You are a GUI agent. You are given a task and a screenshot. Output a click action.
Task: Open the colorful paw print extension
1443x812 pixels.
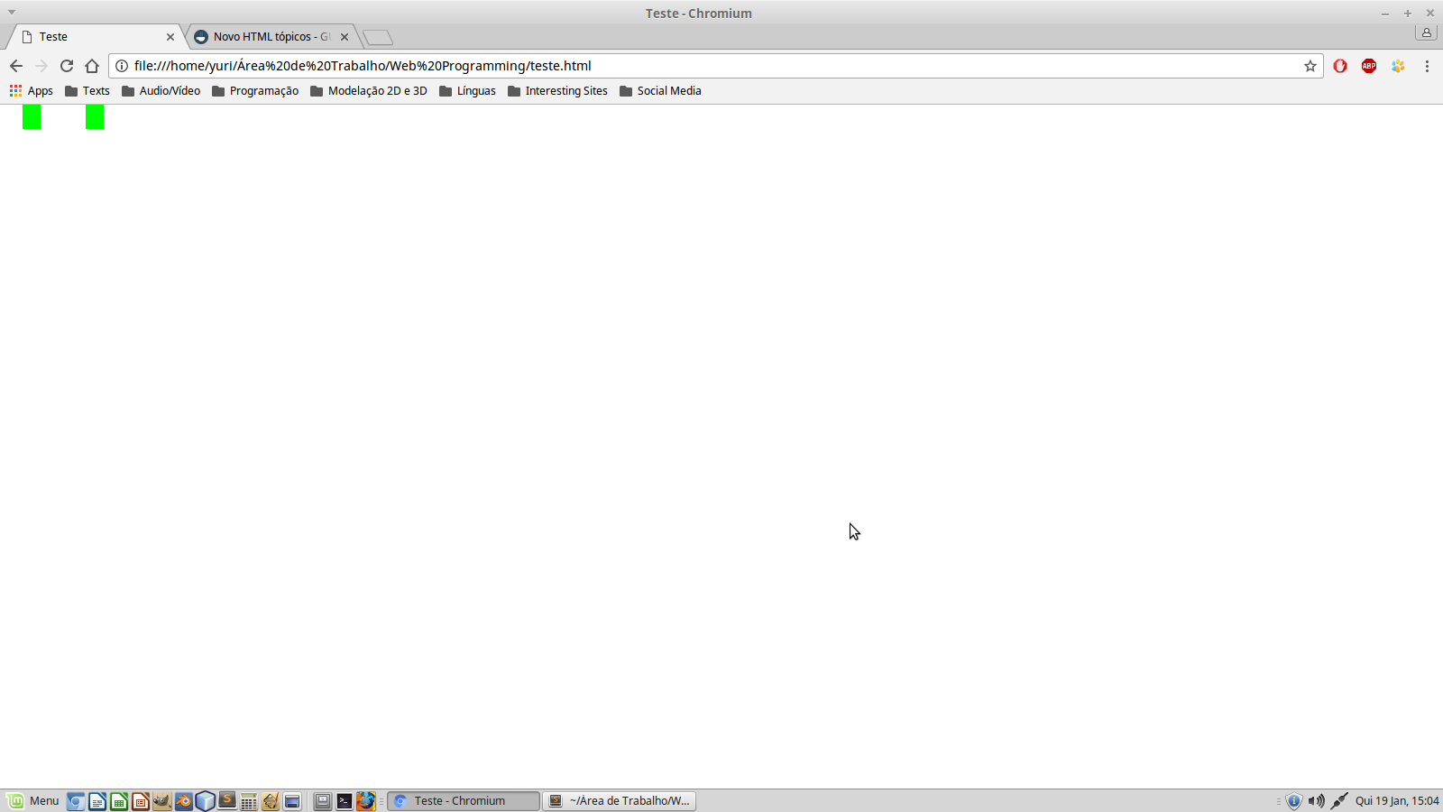[x=1398, y=66]
